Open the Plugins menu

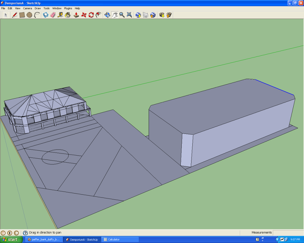(x=68, y=8)
